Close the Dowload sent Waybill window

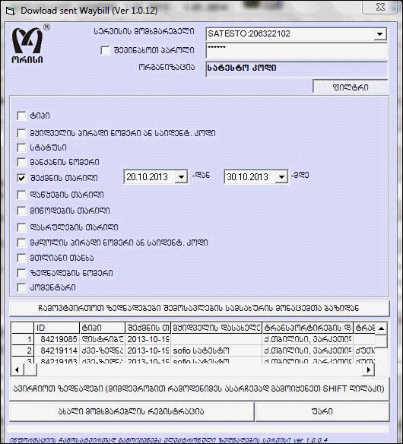[x=380, y=7]
